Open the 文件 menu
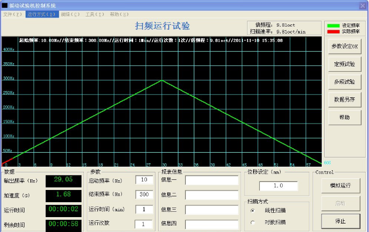Viewport: 369px width, 232px height. 13,14
